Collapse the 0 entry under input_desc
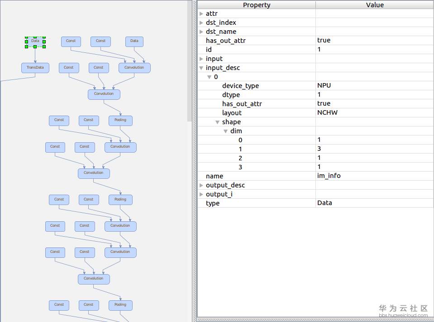The height and width of the screenshot is (322, 434). pyautogui.click(x=209, y=77)
